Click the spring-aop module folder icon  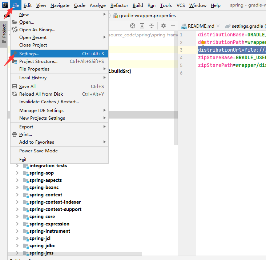coord(26,173)
